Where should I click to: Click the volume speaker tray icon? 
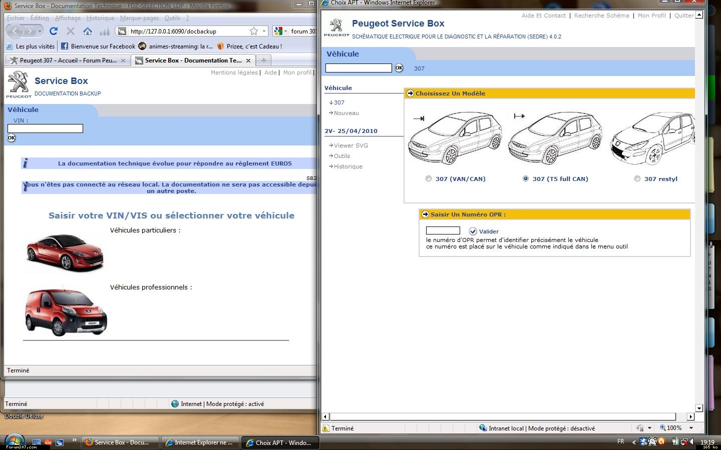tap(691, 442)
